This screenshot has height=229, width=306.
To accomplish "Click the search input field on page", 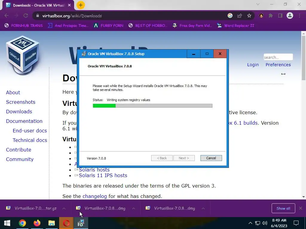I will [x=278, y=57].
